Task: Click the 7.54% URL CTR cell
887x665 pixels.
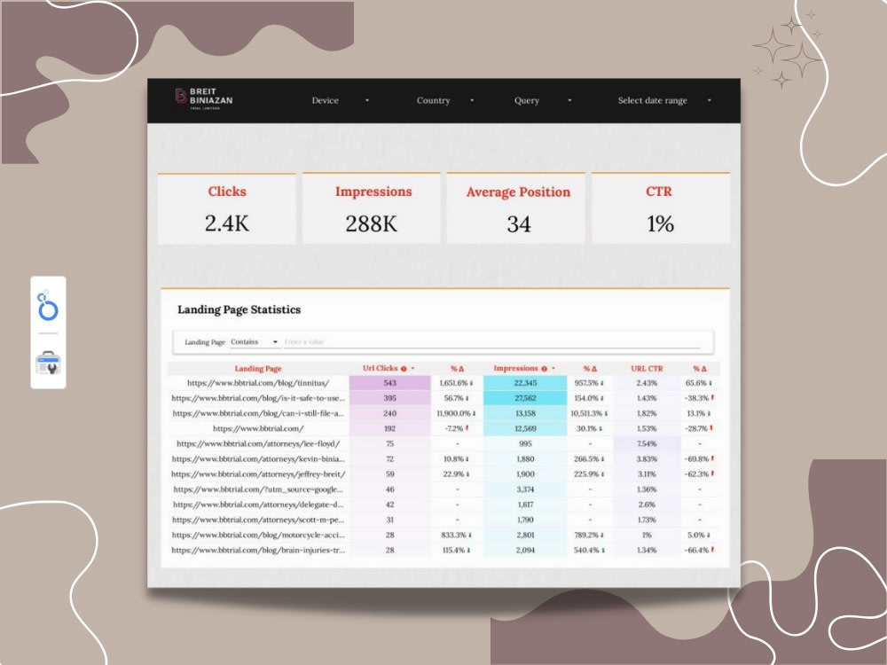Action: 647,444
